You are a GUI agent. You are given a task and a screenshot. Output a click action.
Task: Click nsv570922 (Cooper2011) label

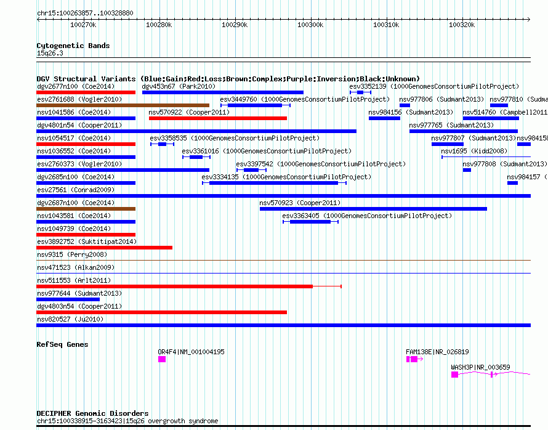(189, 112)
